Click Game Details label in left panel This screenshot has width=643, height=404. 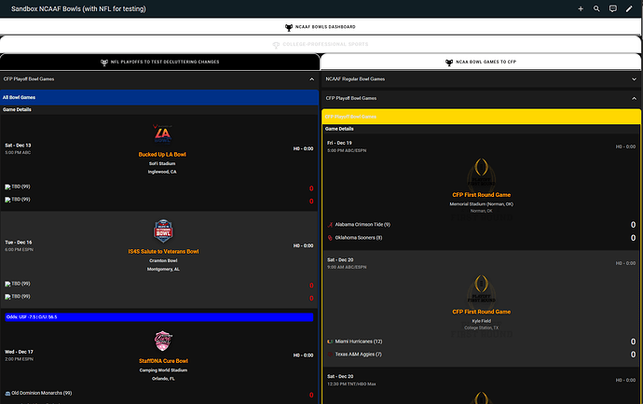click(17, 109)
